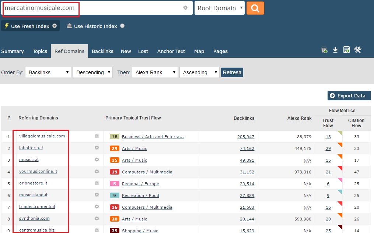Click the Backlinks column header

point(244,118)
